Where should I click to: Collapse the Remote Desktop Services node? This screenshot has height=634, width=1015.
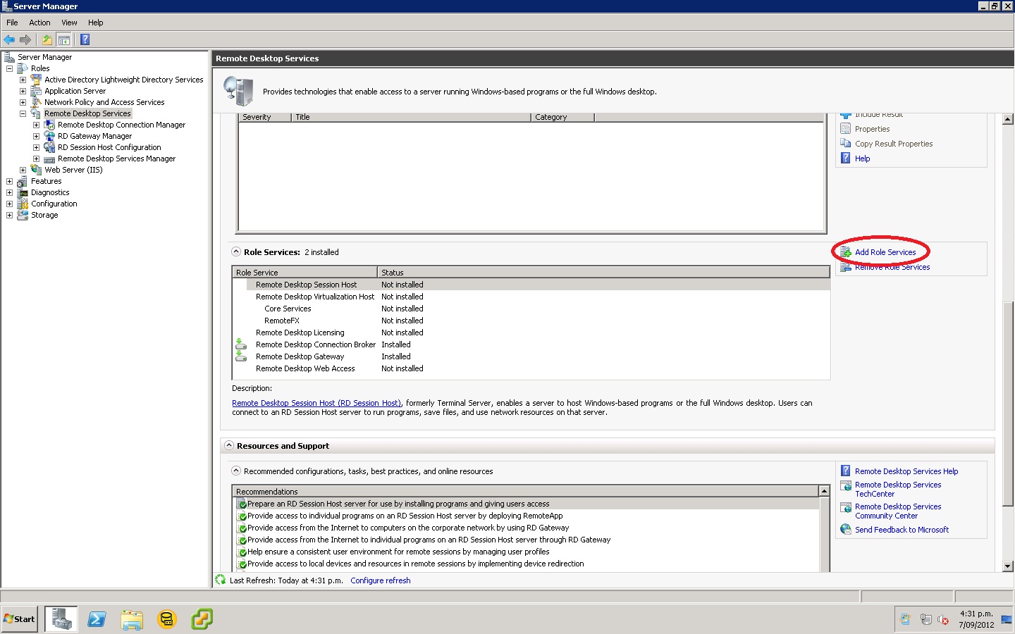22,113
